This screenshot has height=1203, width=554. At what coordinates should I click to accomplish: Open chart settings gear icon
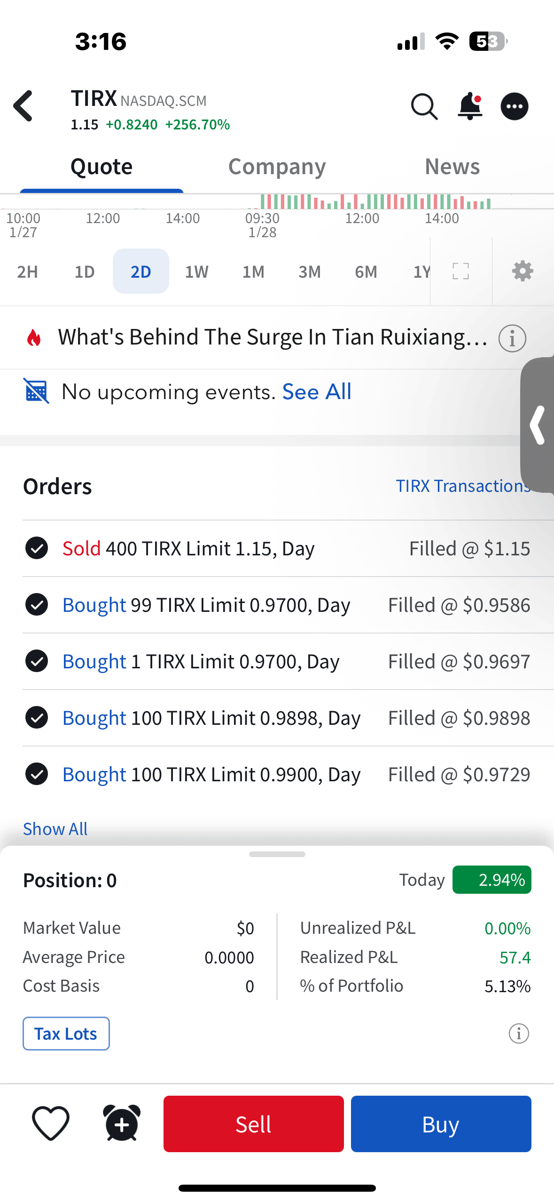coord(522,272)
